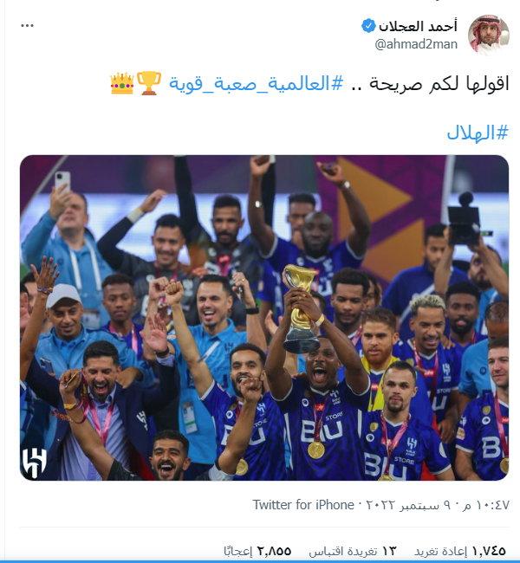View the ١٣ quote tweets list
Image resolution: width=520 pixels, height=563 pixels.
point(352,551)
